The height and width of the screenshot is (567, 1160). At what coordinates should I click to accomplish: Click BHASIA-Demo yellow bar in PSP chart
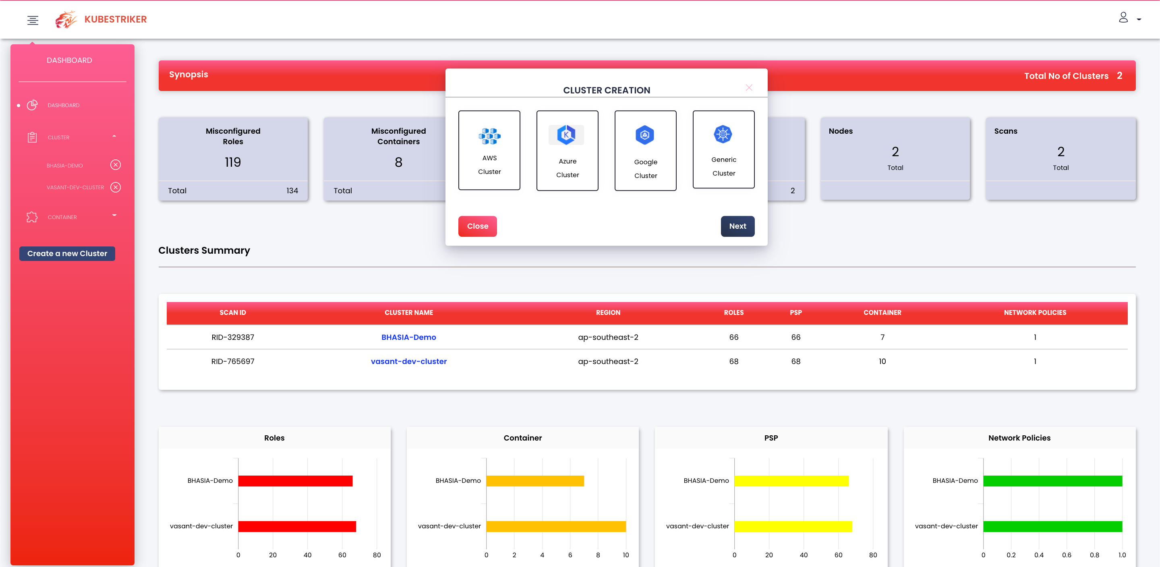click(x=791, y=480)
